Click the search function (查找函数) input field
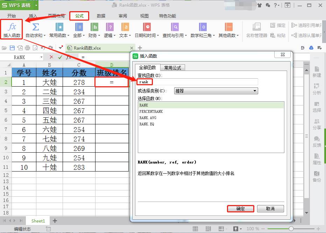This screenshot has height=233, width=326. coord(198,82)
